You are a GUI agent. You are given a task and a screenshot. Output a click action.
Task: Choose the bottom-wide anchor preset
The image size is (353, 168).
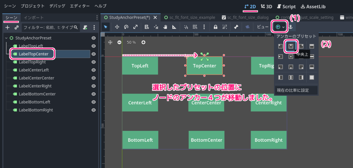point(312,67)
